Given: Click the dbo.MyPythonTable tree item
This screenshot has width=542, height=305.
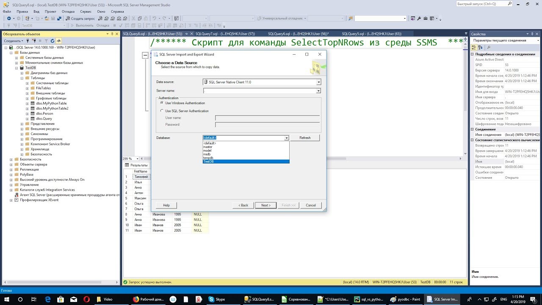Looking at the screenshot, I should tap(51, 103).
